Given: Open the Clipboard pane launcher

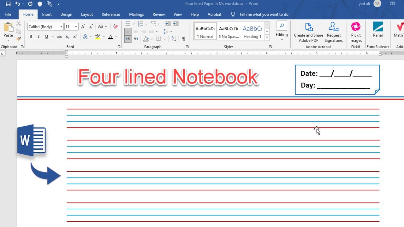Looking at the screenshot, I should [22, 47].
